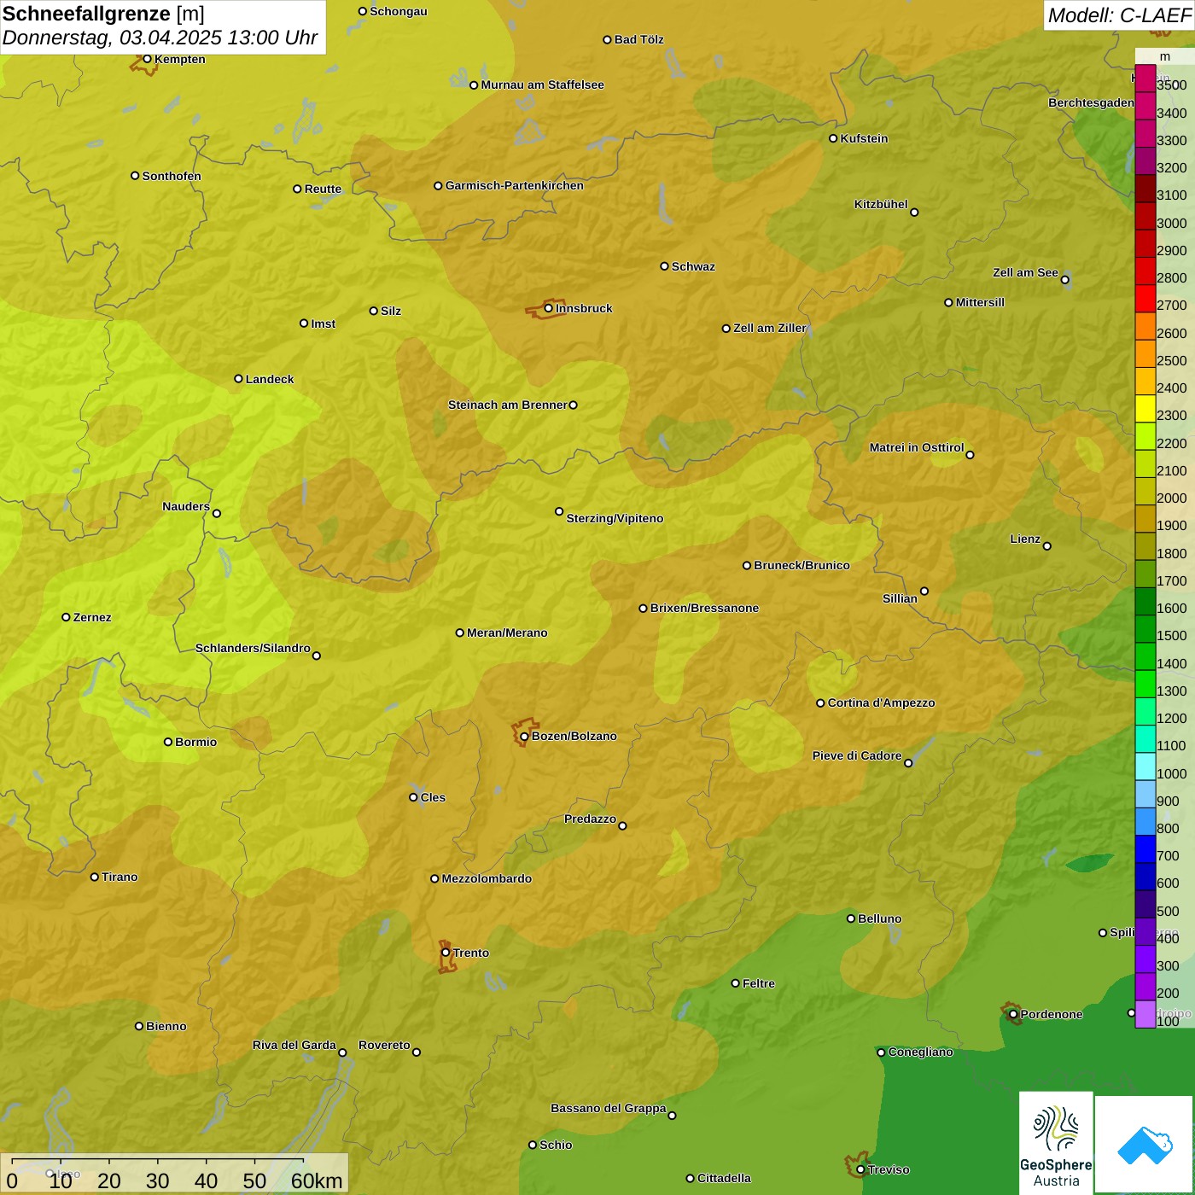The image size is (1195, 1195).
Task: Click the 'Brixen/Bressanone' label
Action: [704, 608]
